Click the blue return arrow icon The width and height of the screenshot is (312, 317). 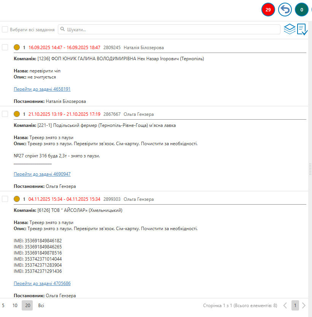click(285, 10)
